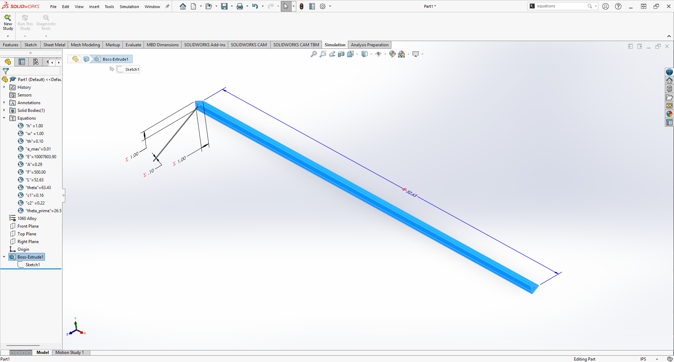Open the File menu

point(53,7)
